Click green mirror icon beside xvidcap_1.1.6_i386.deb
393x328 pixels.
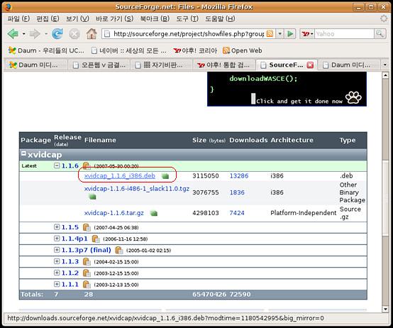click(x=165, y=176)
